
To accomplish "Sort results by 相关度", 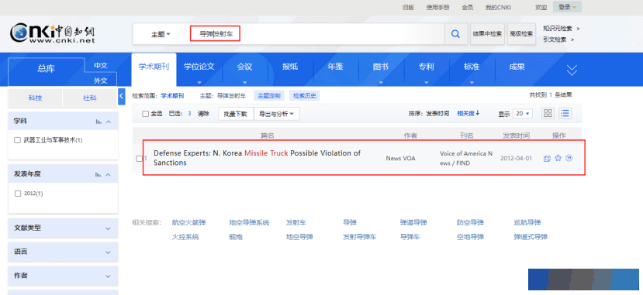I will point(468,113).
